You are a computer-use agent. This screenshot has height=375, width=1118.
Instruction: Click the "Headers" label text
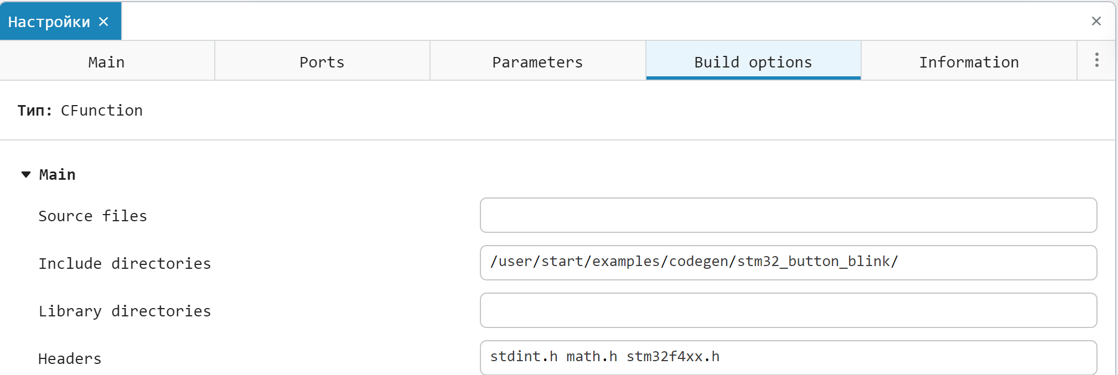70,359
